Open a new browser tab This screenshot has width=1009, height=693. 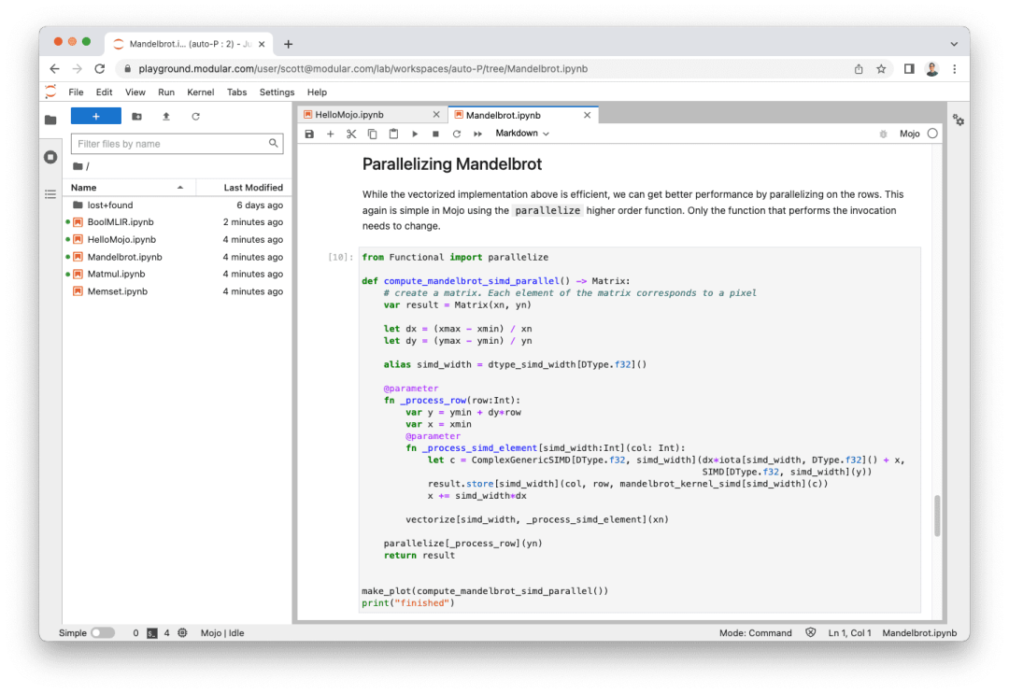(289, 44)
